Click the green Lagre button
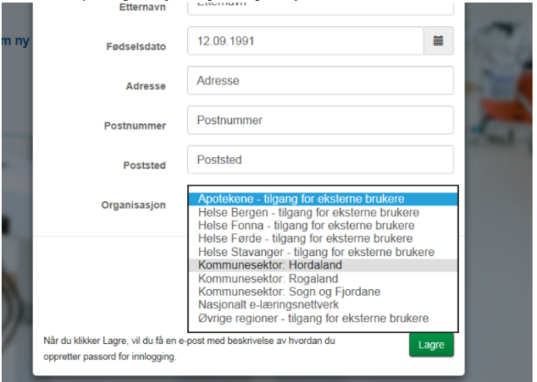 click(x=431, y=345)
